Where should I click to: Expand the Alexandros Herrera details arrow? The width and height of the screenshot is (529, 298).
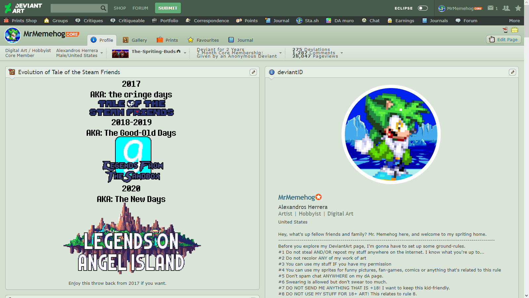pos(102,53)
